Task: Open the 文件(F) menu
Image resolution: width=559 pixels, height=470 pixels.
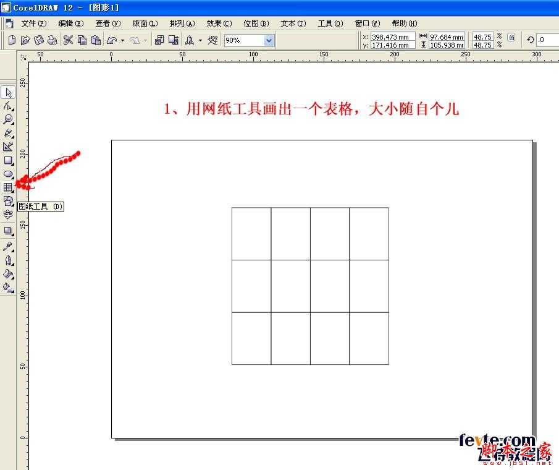Action: point(34,23)
